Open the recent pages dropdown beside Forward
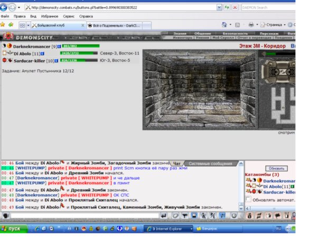 click(19, 7)
